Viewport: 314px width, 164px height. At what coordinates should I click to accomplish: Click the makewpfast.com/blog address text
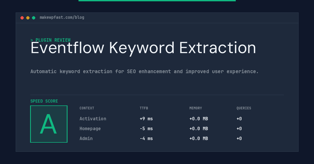click(62, 17)
